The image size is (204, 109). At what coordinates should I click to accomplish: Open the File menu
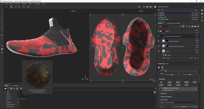click(x=2, y=4)
